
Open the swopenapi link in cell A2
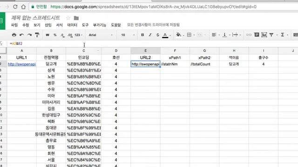tap(22, 64)
